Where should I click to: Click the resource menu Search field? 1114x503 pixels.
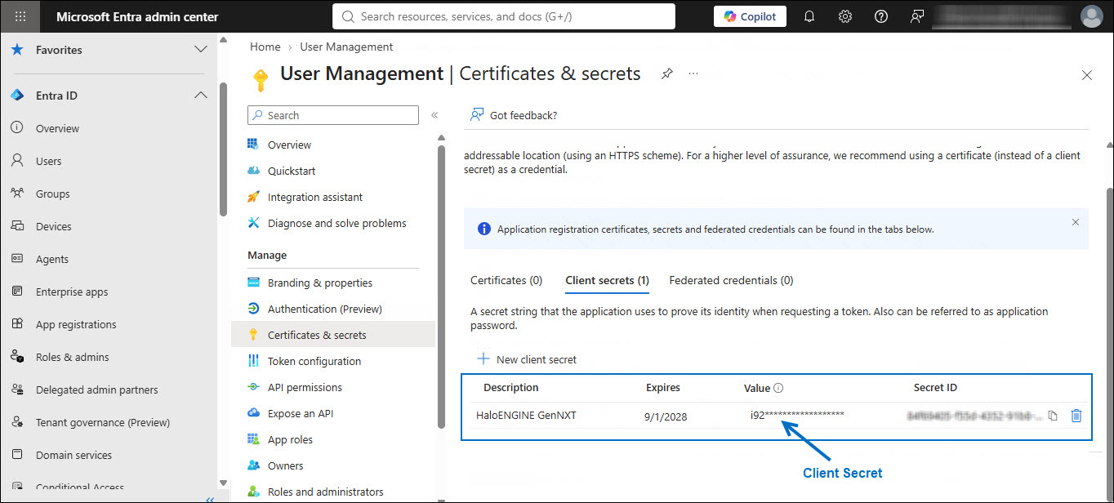click(x=333, y=115)
